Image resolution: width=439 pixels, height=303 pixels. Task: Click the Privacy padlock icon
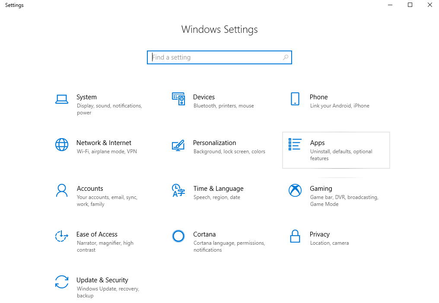click(x=295, y=236)
